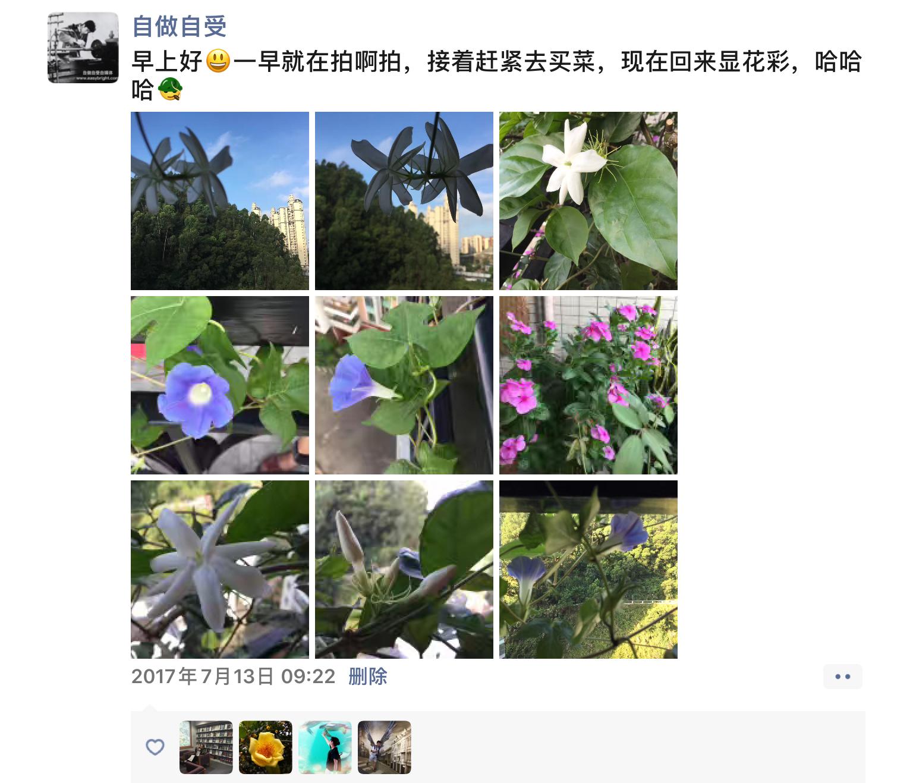
Task: Open the white jasmine flower photo
Action: click(x=588, y=201)
